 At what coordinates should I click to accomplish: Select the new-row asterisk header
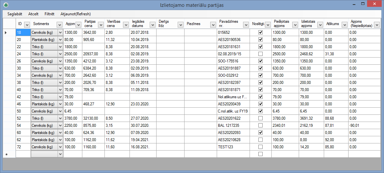(x=9, y=154)
